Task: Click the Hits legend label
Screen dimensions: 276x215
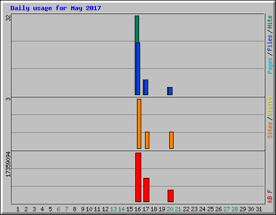Action: point(270,22)
